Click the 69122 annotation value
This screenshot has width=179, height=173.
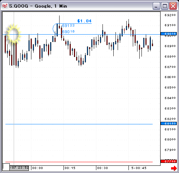coord(68,26)
